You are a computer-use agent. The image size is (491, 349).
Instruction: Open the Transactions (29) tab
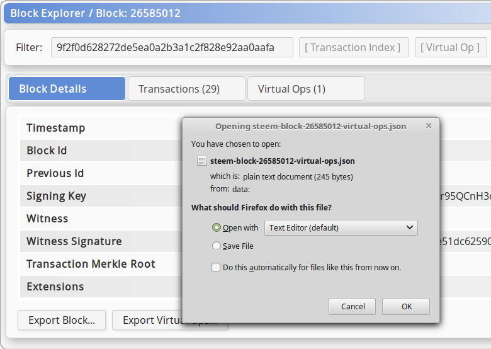point(186,89)
